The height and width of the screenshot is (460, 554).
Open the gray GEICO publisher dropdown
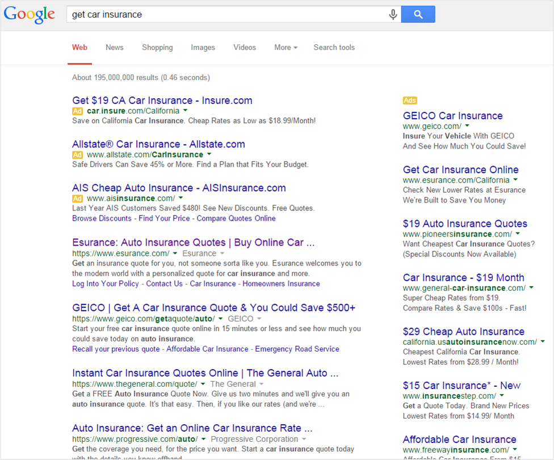(x=244, y=319)
